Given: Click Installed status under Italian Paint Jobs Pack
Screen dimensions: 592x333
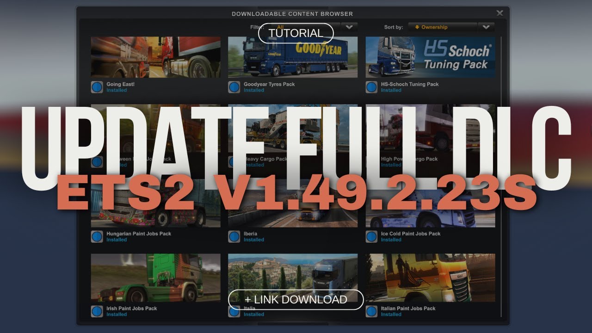Looking at the screenshot, I should (391, 314).
